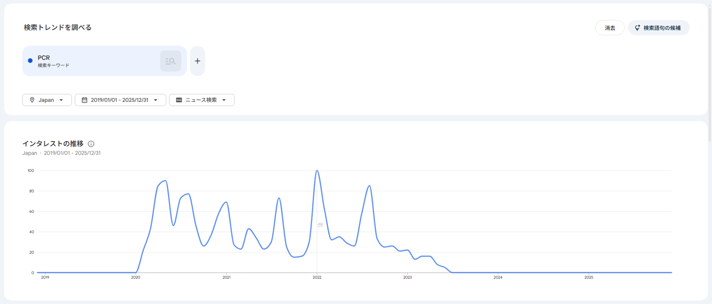Click the sparkle icon on 検索語句の候補
This screenshot has height=304, width=712.
click(637, 28)
